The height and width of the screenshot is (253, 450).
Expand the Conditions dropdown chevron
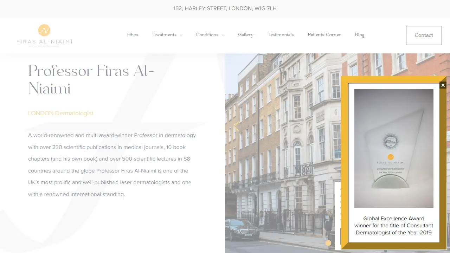[223, 35]
